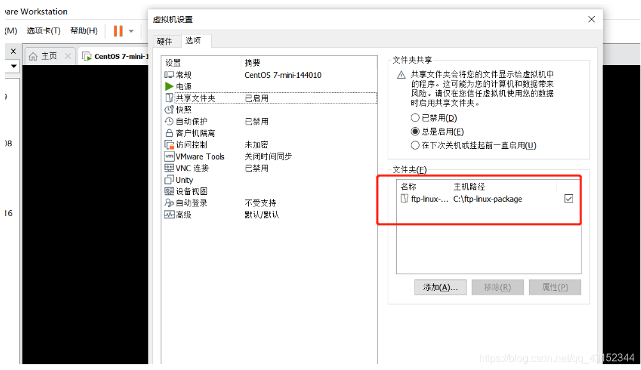This screenshot has height=370, width=641.
Task: Click 未加密 summary for 访问控制
Action: (257, 144)
